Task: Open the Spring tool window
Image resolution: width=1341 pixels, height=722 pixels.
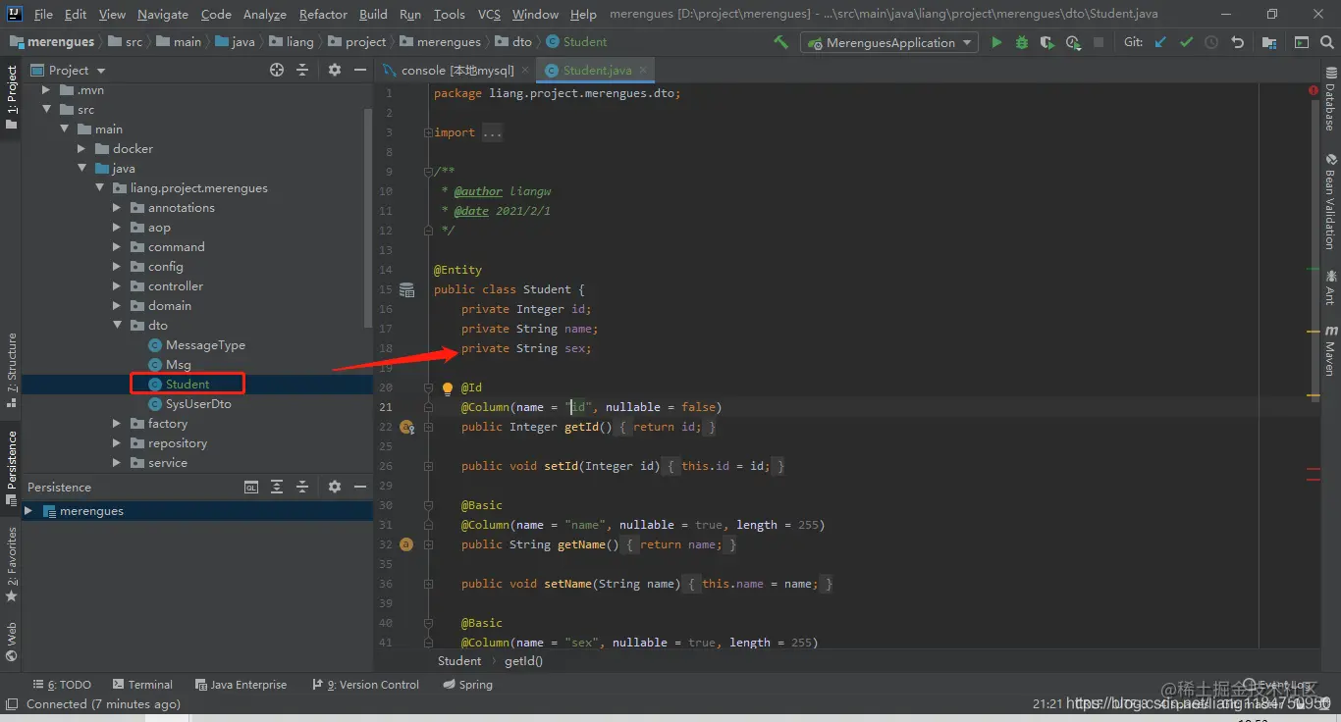Action: click(467, 685)
